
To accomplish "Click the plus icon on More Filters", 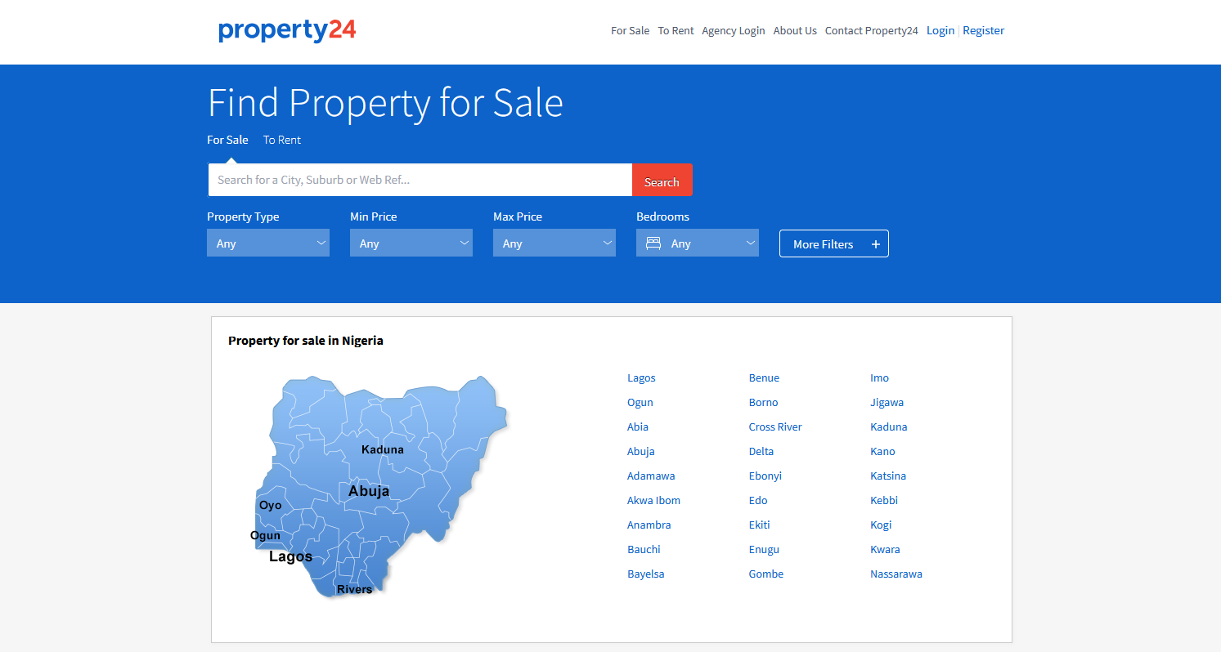I will (x=875, y=243).
